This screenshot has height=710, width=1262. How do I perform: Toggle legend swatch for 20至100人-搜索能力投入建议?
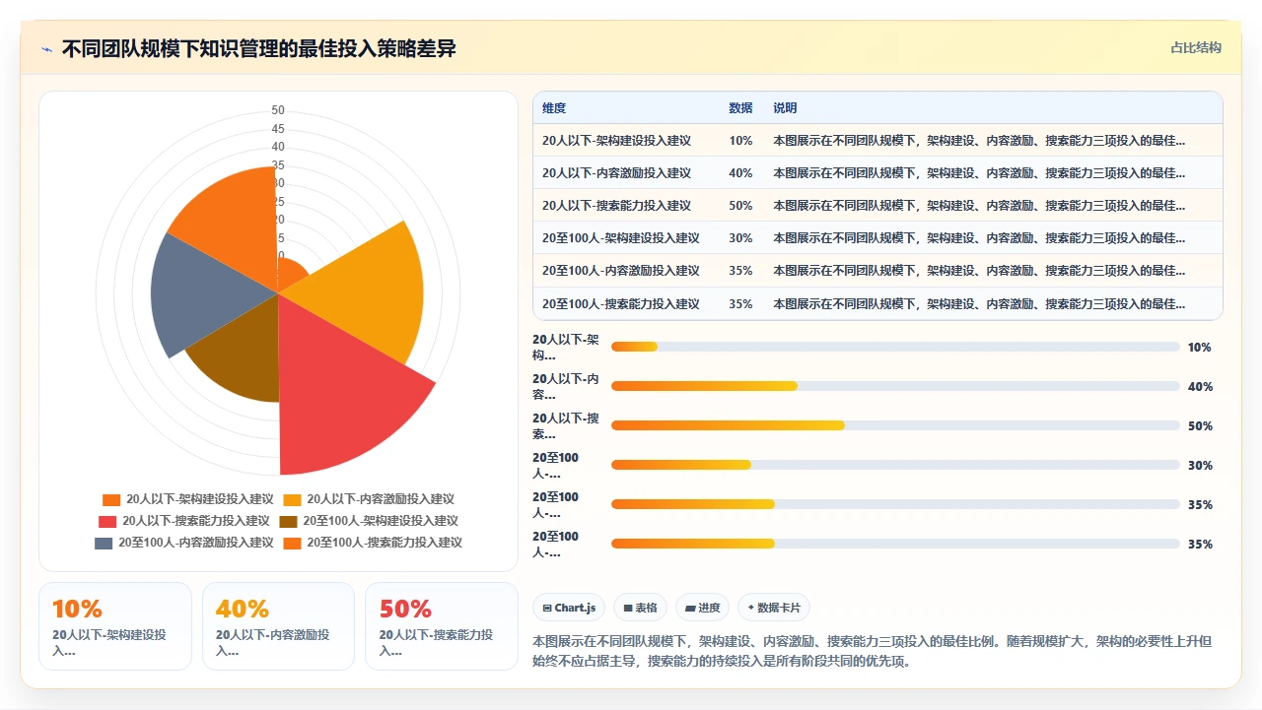pos(292,543)
